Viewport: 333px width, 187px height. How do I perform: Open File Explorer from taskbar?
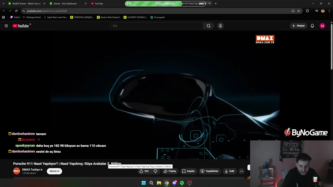point(159,183)
